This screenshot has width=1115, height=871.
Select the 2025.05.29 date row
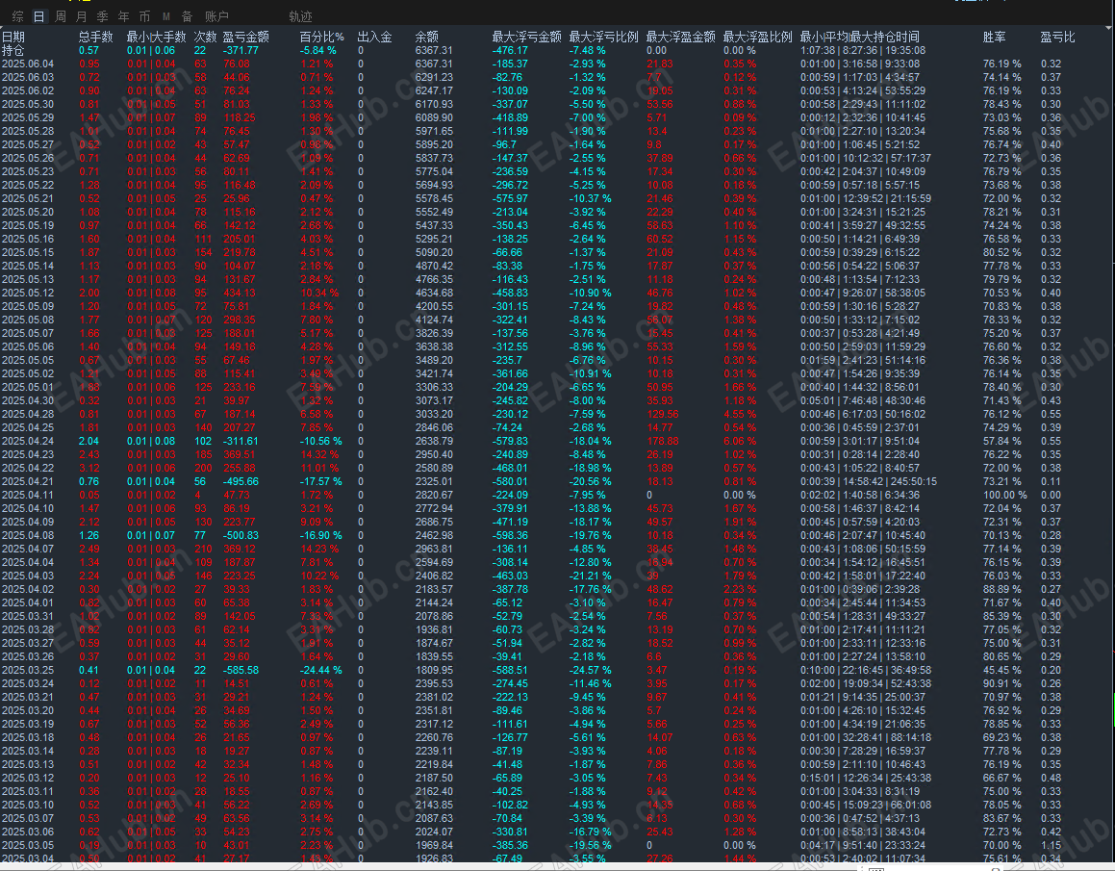28,118
